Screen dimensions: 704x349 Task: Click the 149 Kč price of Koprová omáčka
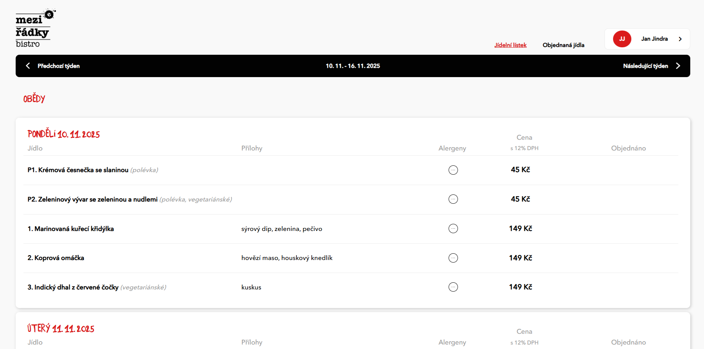pos(520,258)
